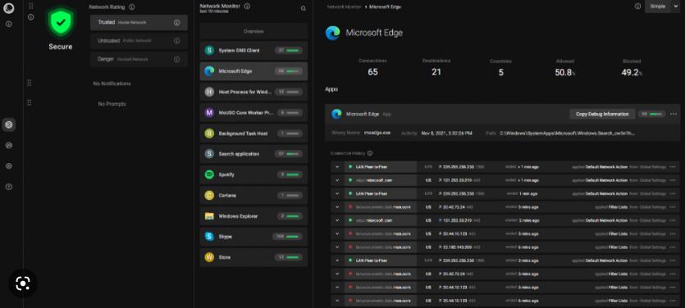Viewport: 685px width, 308px height.
Task: Select Store in the app list
Action: (253, 257)
